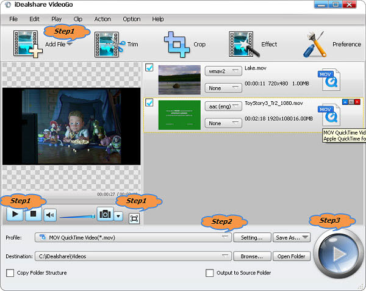This screenshot has height=291, width=366.
Task: Adjust the volume slider
Action: tap(77, 217)
